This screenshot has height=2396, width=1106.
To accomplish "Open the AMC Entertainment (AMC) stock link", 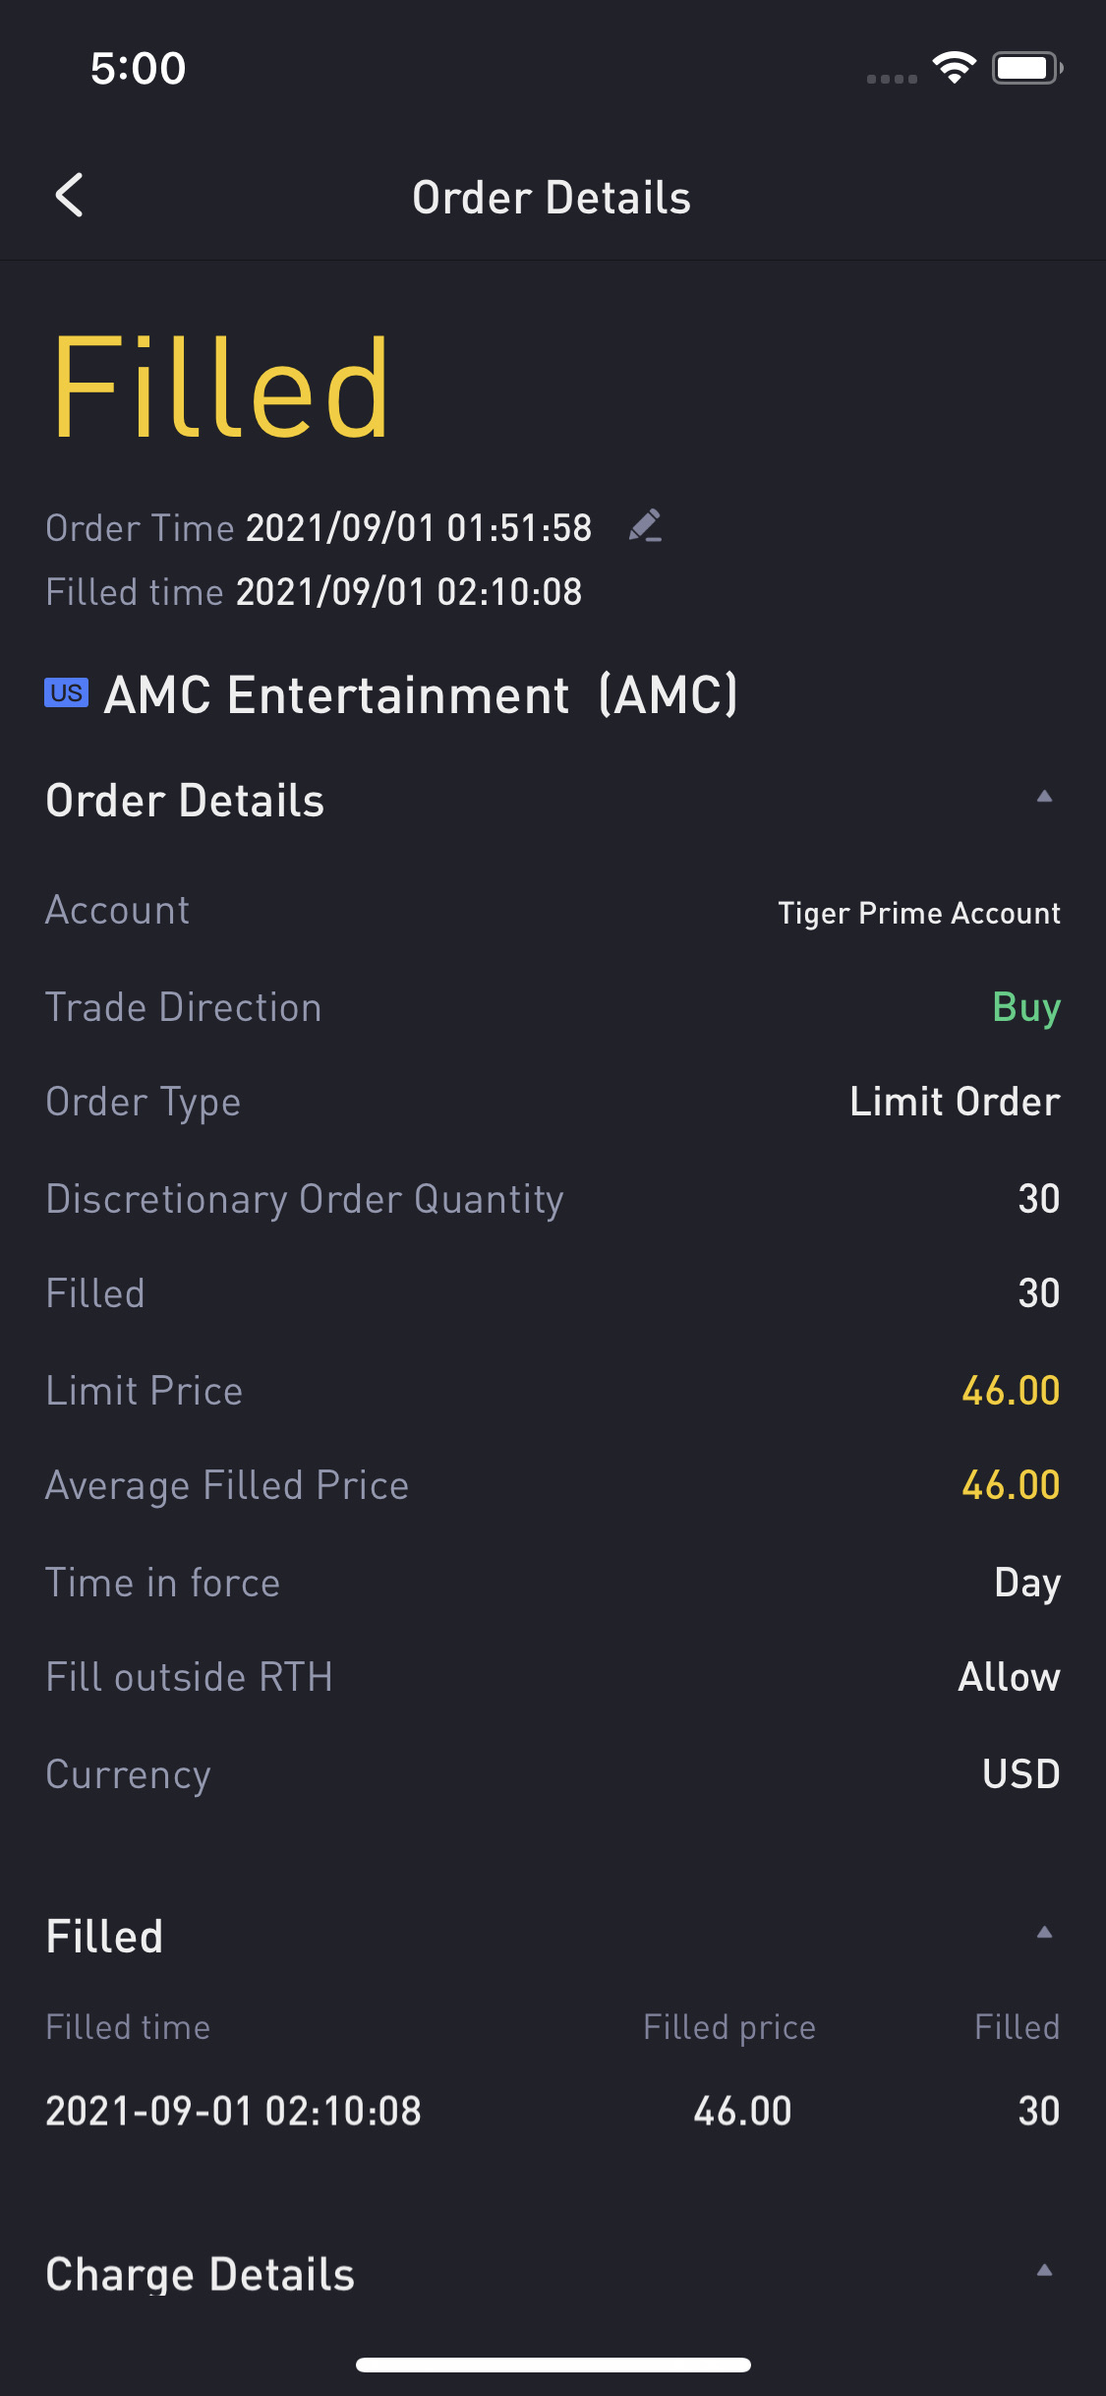I will (x=421, y=695).
